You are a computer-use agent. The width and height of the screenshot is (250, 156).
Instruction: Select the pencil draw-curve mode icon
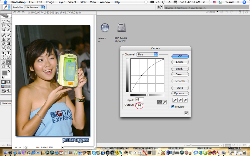click(164, 103)
